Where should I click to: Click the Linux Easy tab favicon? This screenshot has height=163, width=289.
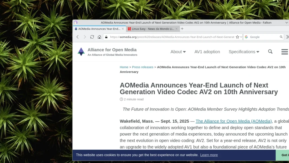(x=130, y=28)
